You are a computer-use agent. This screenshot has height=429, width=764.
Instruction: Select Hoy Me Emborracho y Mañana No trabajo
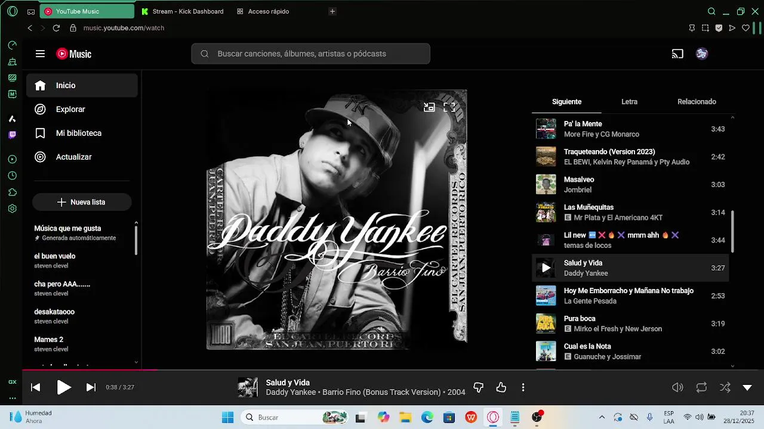630,296
